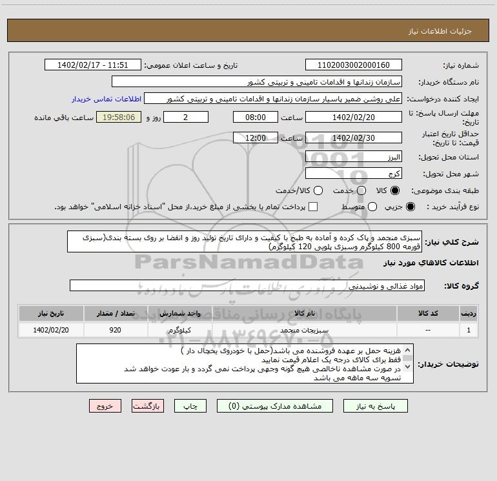Click the request creator name field
The image size is (497, 481).
pos(273,99)
